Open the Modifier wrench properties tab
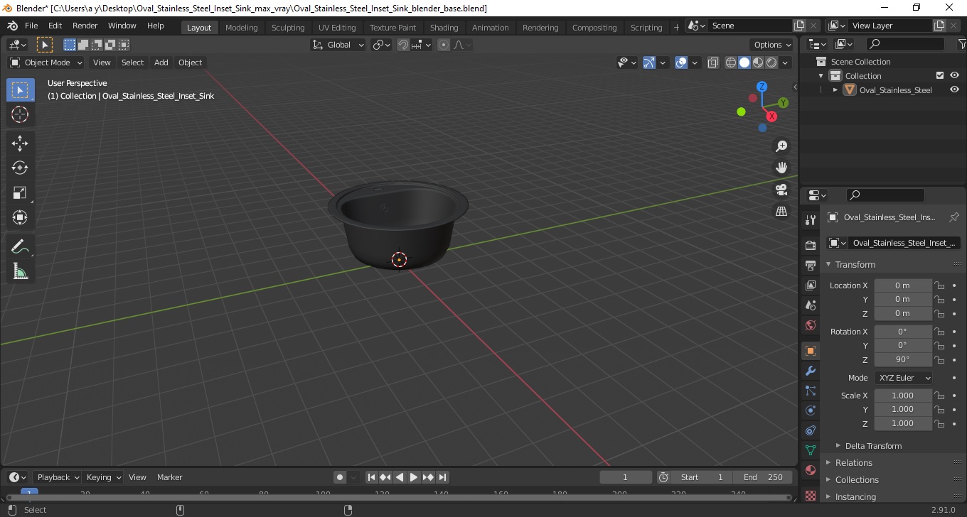Image resolution: width=967 pixels, height=517 pixels. point(810,371)
